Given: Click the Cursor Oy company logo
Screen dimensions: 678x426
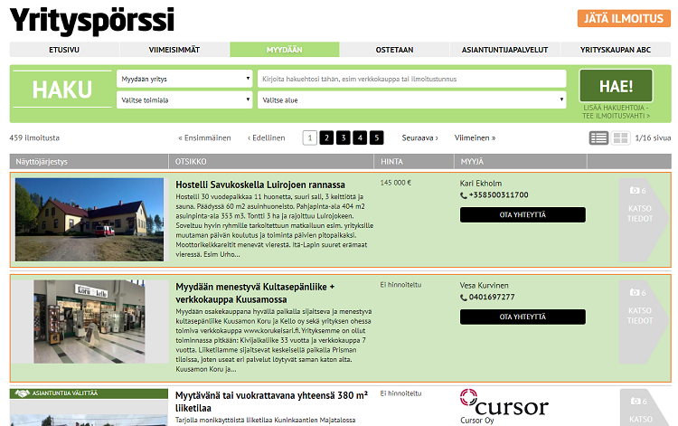Looking at the screenshot, I should 504,403.
